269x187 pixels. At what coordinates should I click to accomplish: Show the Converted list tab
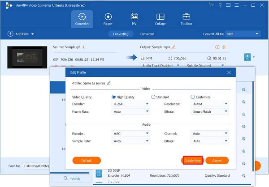tap(147, 34)
